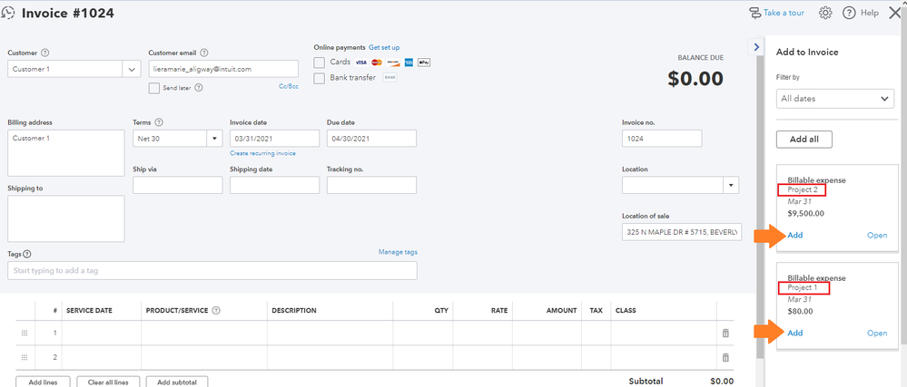Expand the Customer dropdown

pyautogui.click(x=132, y=69)
